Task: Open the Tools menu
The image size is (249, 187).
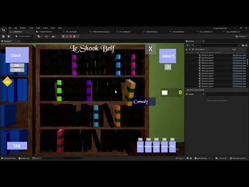Action: [x=31, y=28]
